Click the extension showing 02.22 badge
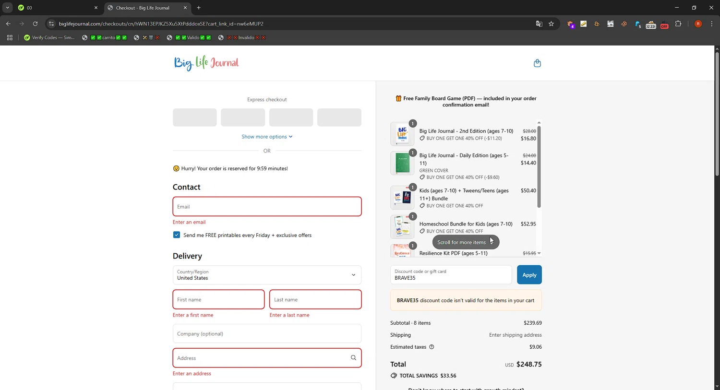The image size is (720, 390). coord(651,24)
